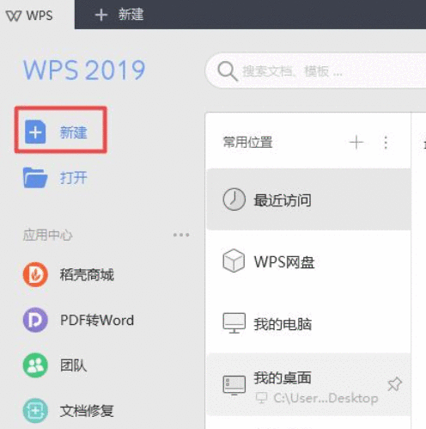Click the 常用位置 heading
This screenshot has height=429, width=426.
pyautogui.click(x=247, y=142)
